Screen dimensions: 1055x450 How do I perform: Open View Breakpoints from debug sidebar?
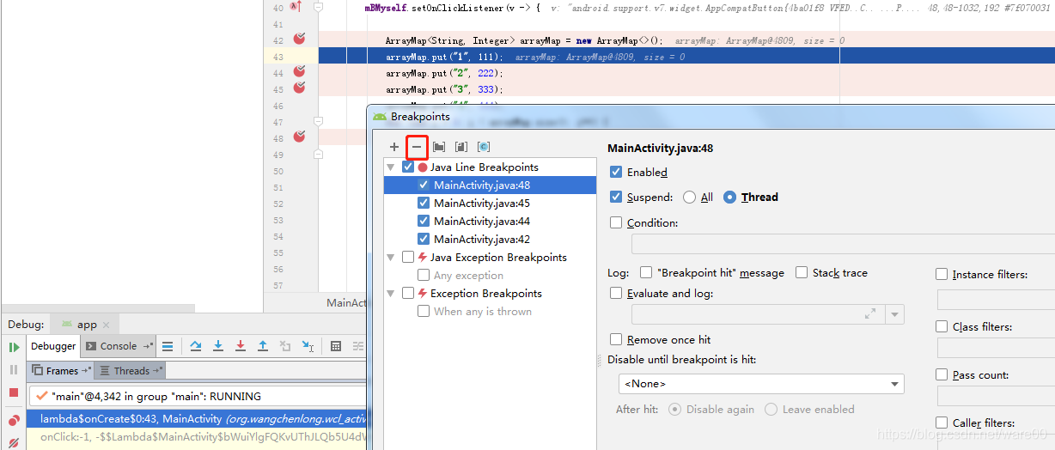point(14,421)
